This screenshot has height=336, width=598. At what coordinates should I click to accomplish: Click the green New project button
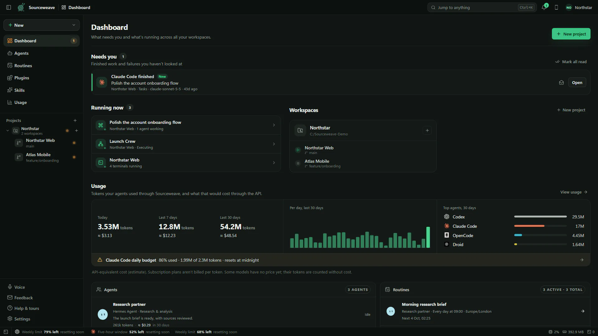(x=571, y=34)
